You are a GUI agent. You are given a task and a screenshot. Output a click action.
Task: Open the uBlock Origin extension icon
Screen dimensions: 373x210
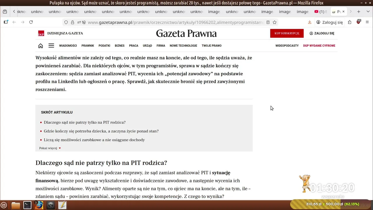(x=358, y=22)
